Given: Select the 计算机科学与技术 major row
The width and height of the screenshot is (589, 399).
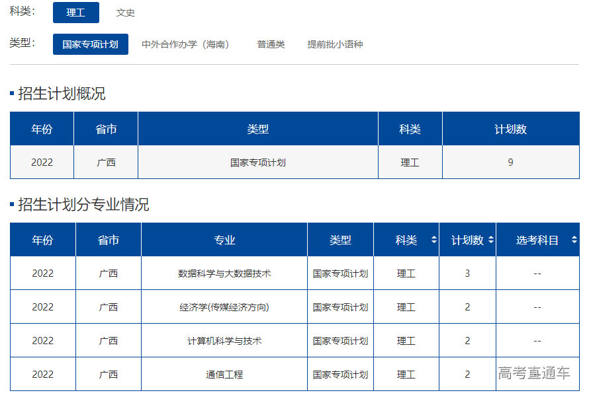Looking at the screenshot, I should 225,340.
